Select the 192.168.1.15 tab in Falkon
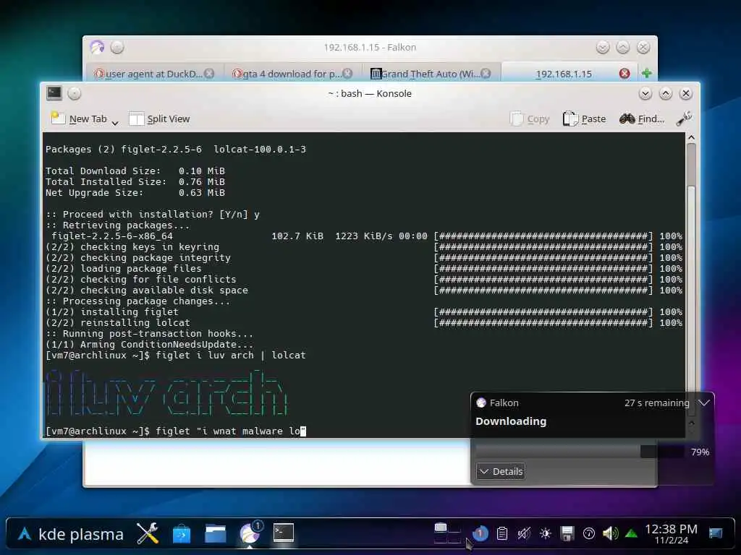The width and height of the screenshot is (741, 555). coord(563,74)
